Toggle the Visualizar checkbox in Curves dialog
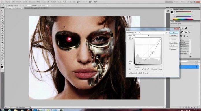This screenshot has height=111, width=201. [x=170, y=49]
